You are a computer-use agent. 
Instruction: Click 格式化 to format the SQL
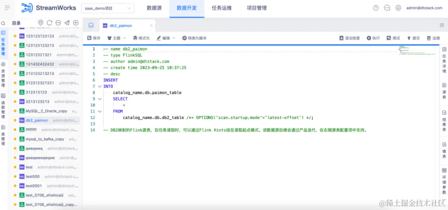click(x=141, y=38)
